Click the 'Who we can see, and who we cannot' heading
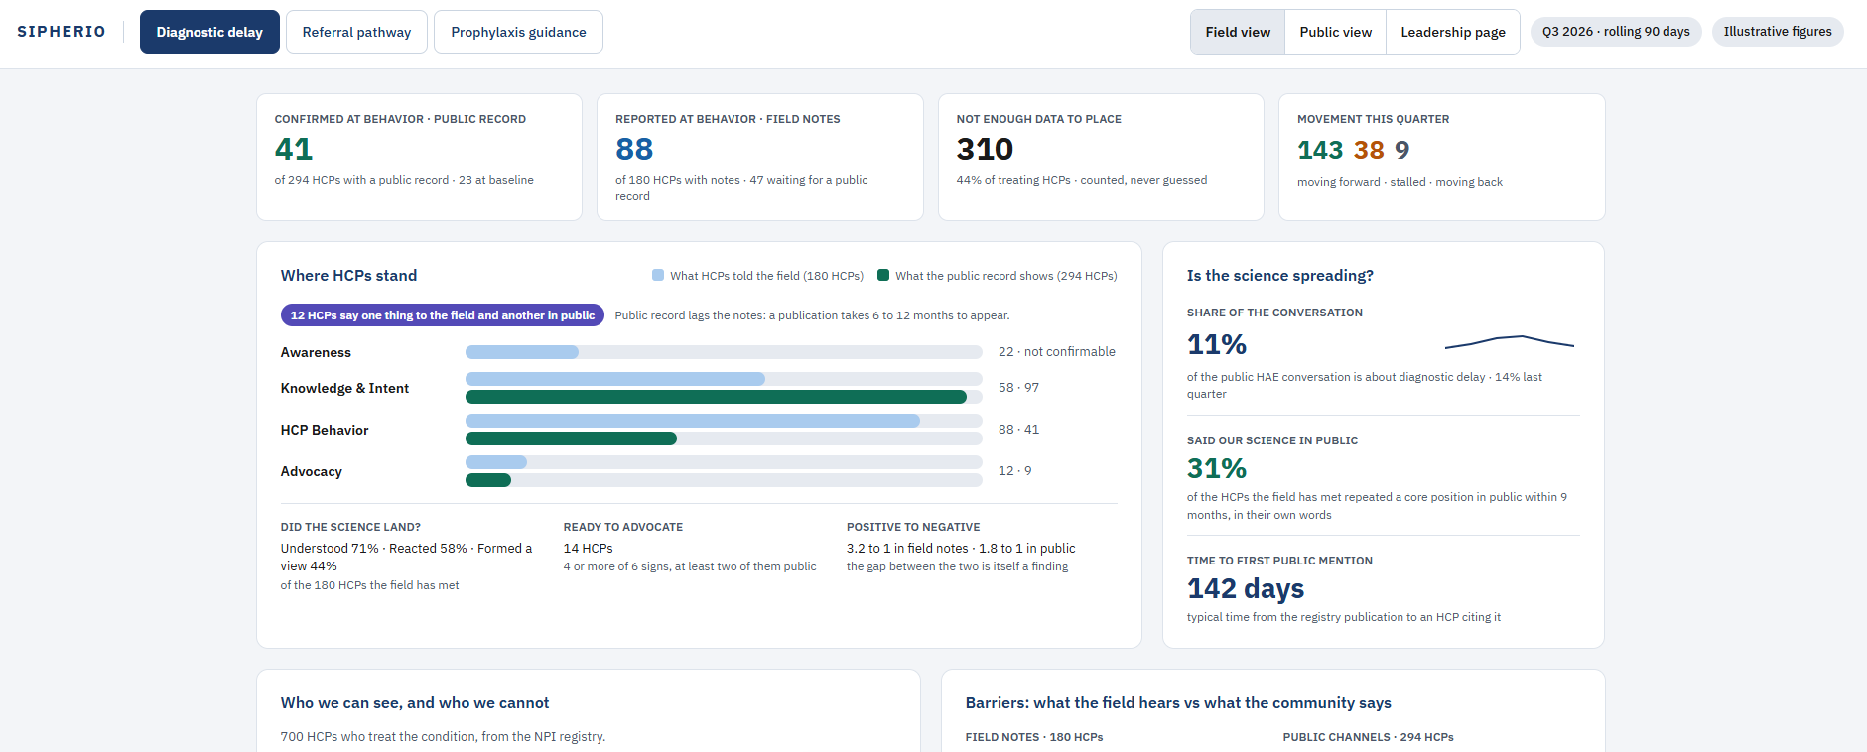Image resolution: width=1867 pixels, height=752 pixels. click(x=415, y=703)
